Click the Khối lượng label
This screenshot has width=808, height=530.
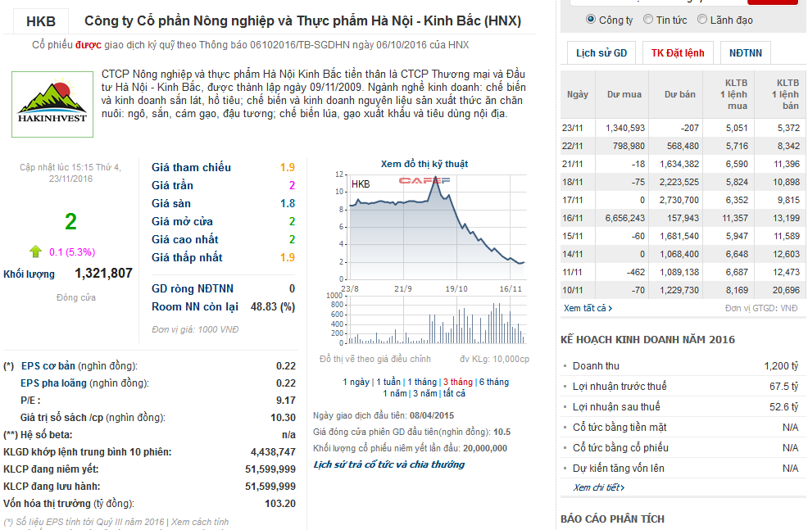pyautogui.click(x=29, y=274)
